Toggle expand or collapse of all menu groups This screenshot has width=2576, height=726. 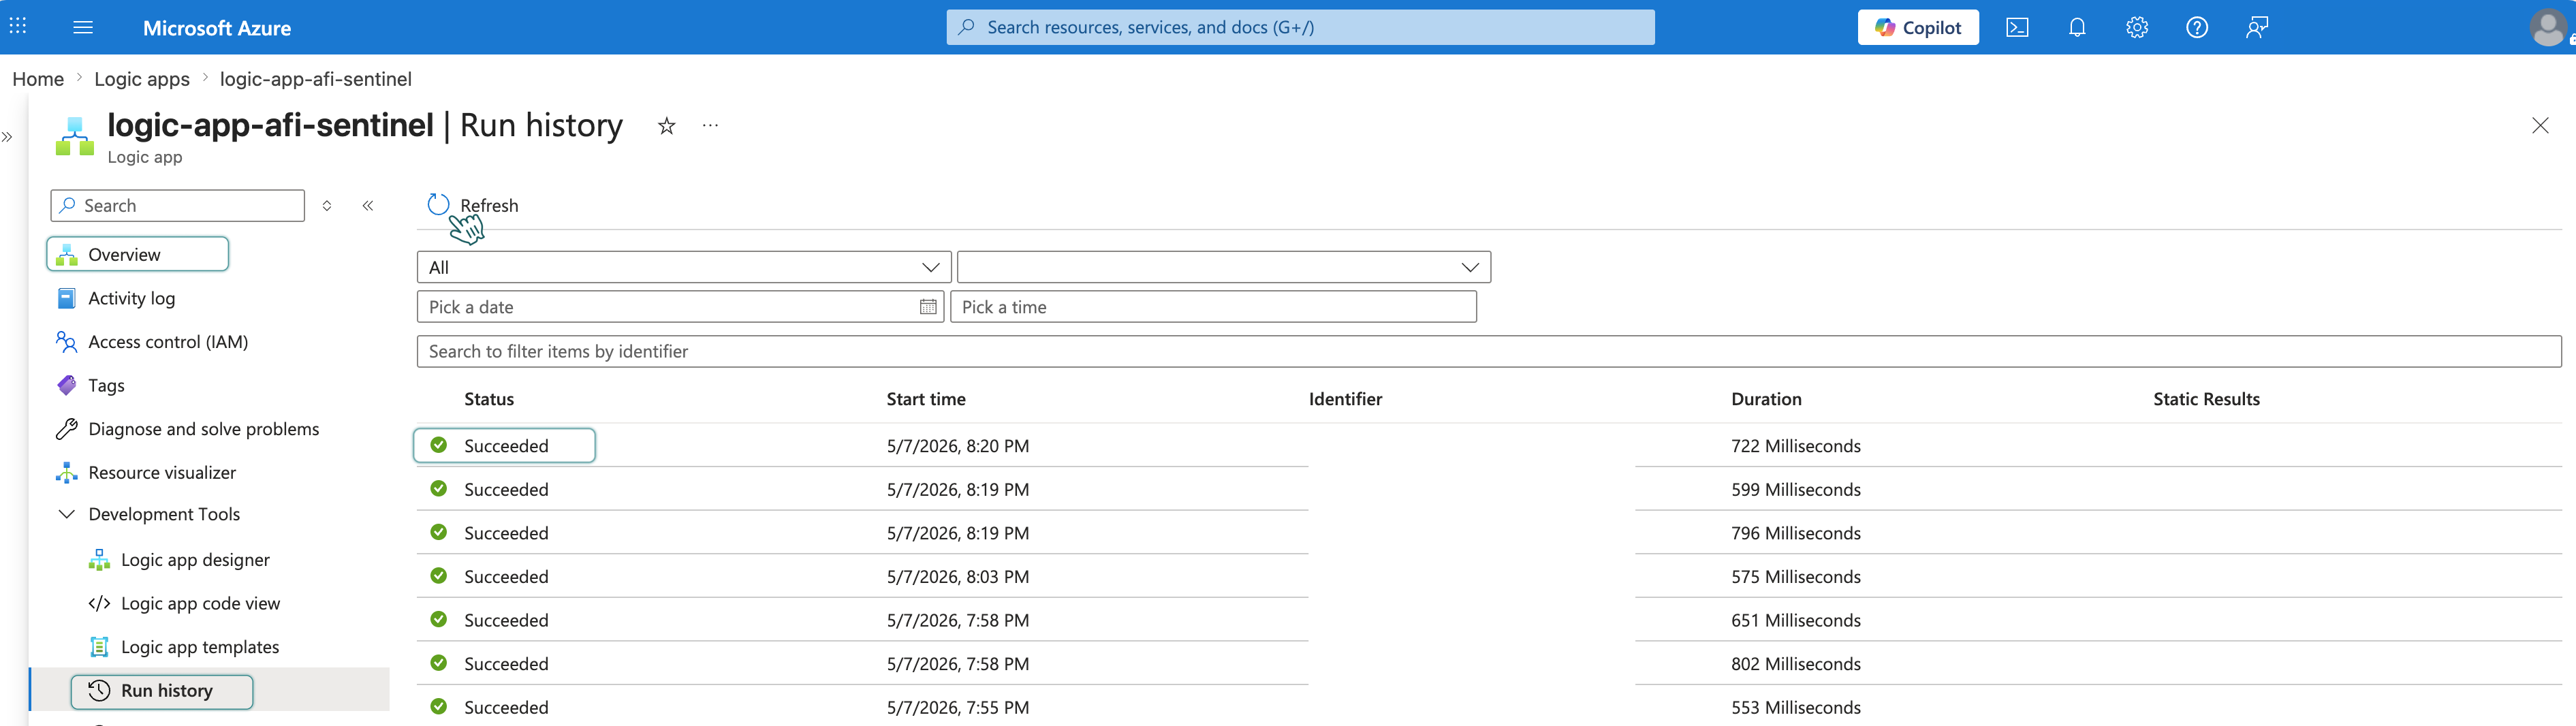pos(327,205)
